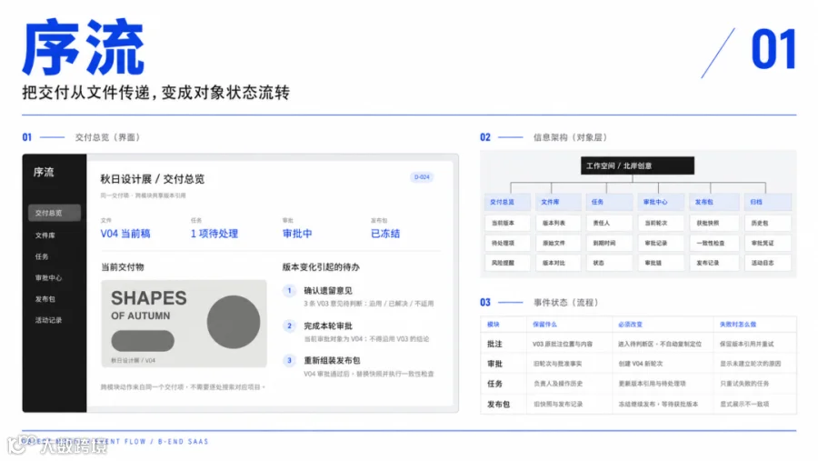Click the 活动日志 node under 归档

click(x=767, y=263)
